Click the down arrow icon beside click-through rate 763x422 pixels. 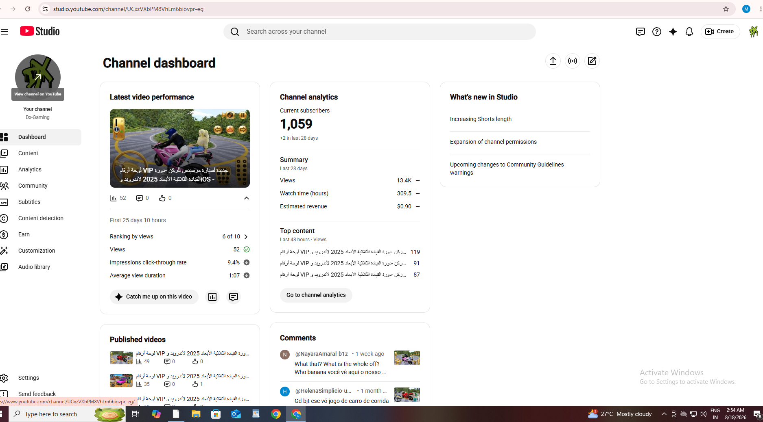tap(247, 262)
